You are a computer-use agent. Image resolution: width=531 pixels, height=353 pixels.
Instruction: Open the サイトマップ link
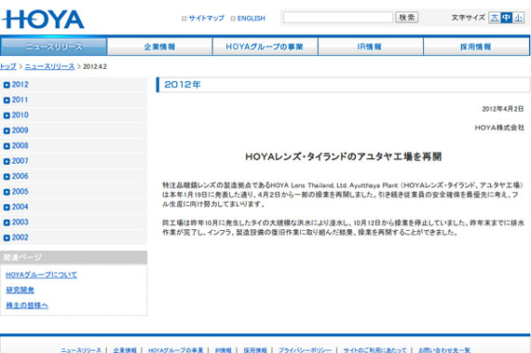point(206,19)
